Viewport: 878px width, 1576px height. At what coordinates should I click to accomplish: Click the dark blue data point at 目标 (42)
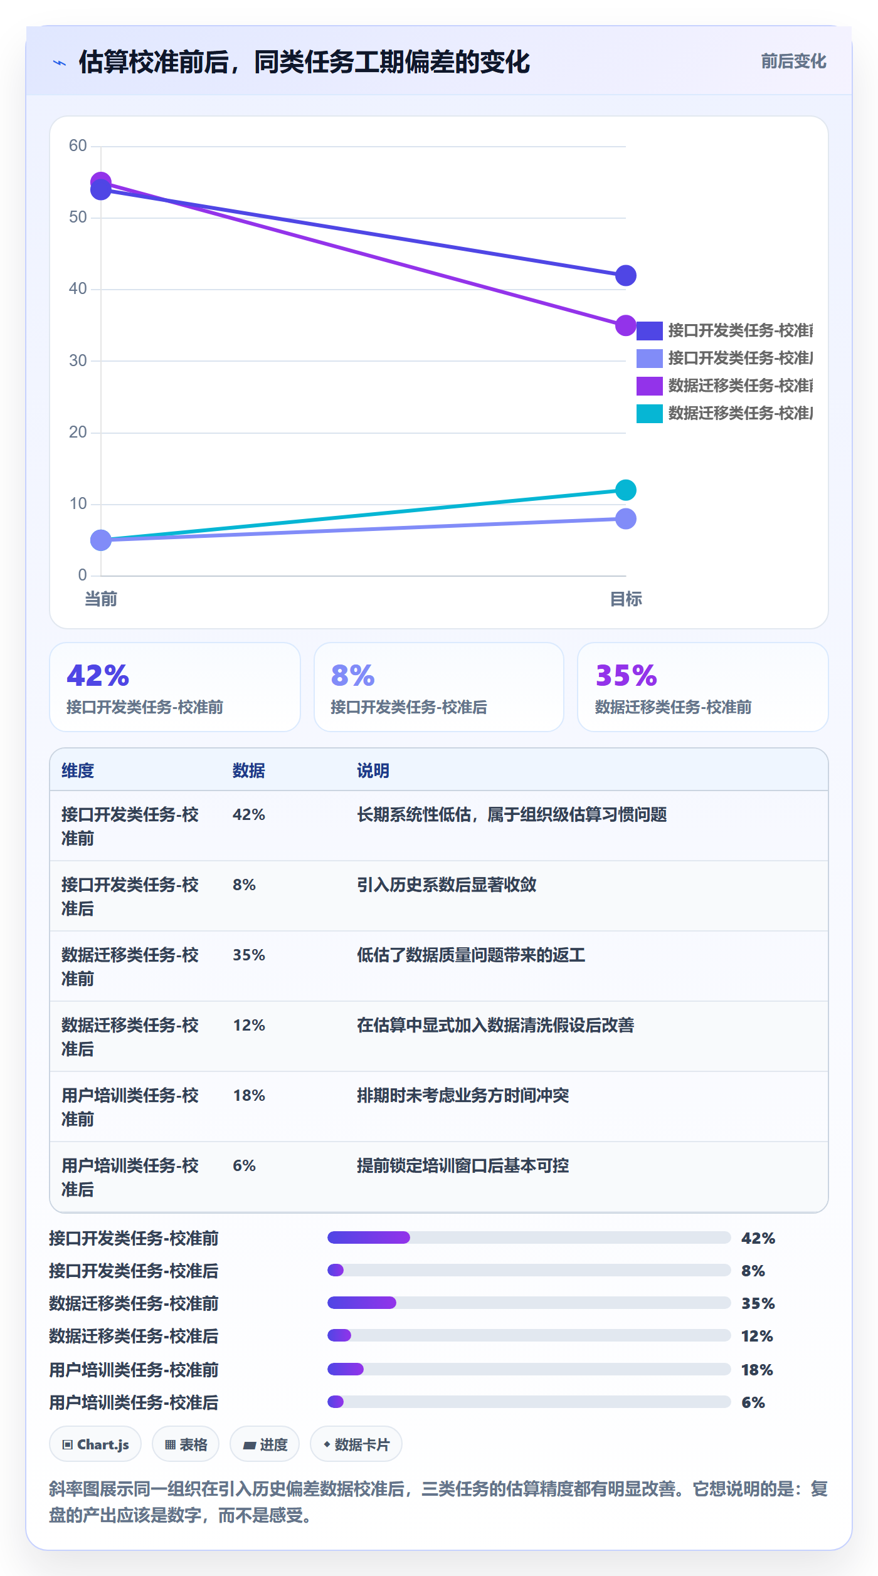[x=625, y=275]
